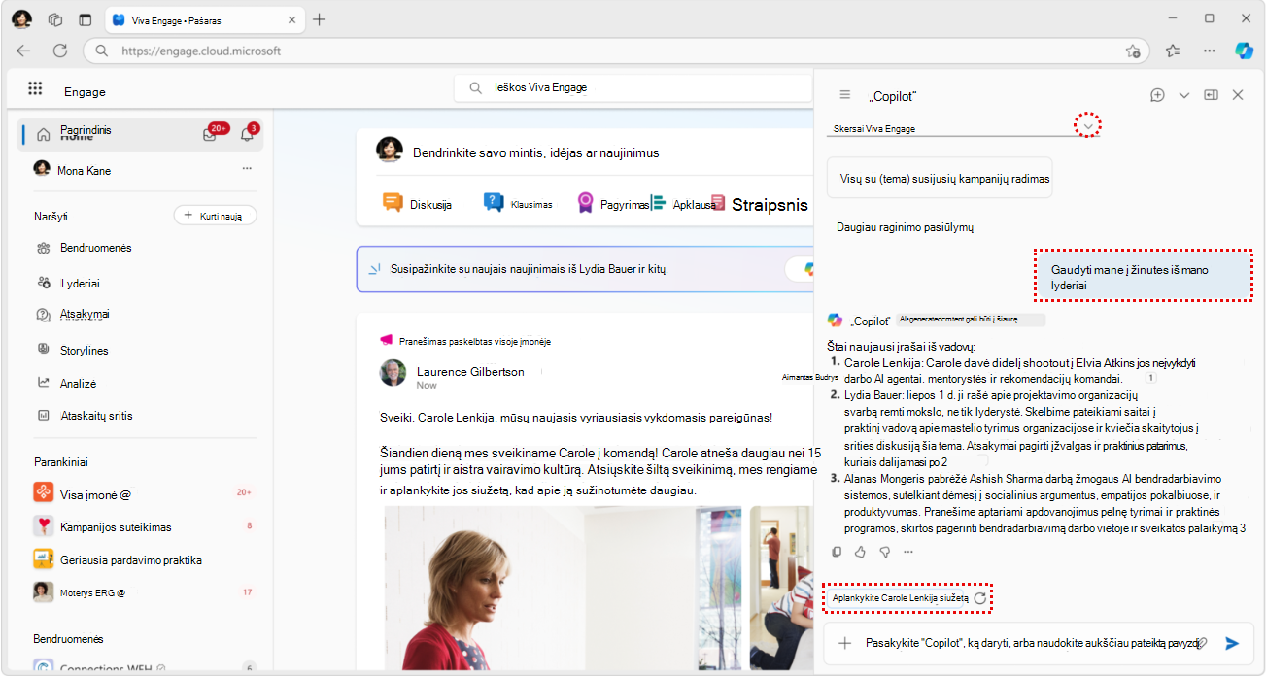Click the profile avatar in browser title bar

click(21, 18)
